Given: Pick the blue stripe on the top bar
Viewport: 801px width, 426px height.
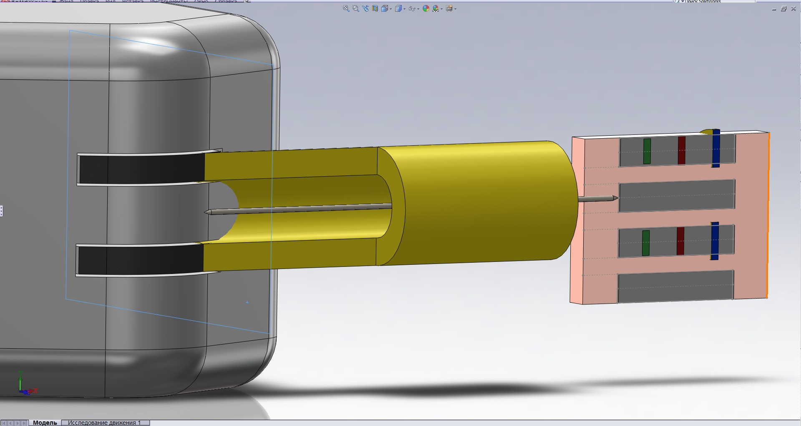Looking at the screenshot, I should [716, 148].
